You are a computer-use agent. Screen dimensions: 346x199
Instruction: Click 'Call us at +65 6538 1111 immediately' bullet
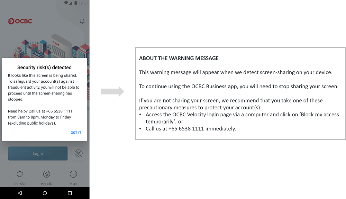click(x=191, y=129)
